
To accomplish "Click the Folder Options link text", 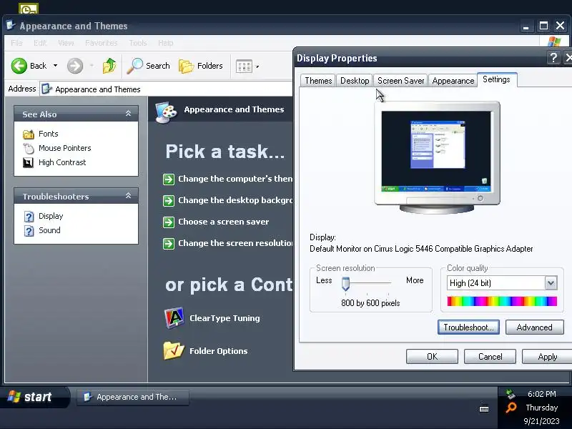I will [x=219, y=351].
